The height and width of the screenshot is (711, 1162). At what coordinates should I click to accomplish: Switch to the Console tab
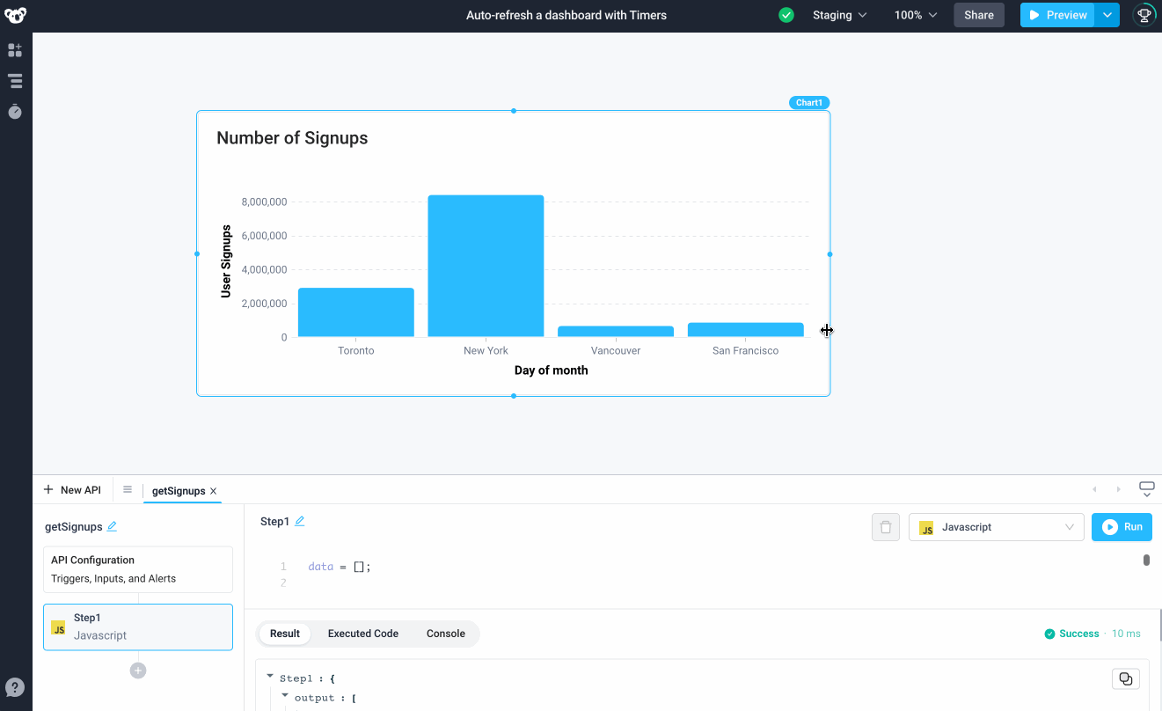pyautogui.click(x=445, y=633)
